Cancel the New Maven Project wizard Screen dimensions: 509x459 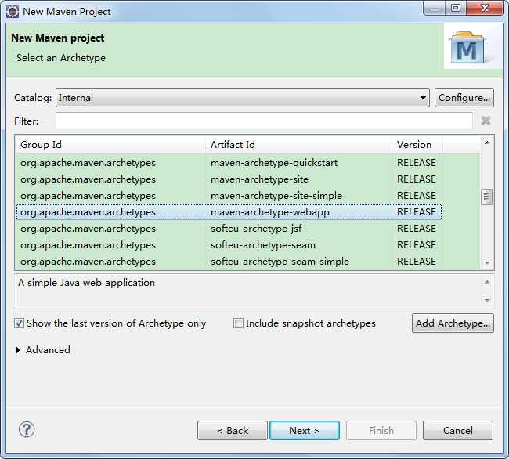point(458,431)
